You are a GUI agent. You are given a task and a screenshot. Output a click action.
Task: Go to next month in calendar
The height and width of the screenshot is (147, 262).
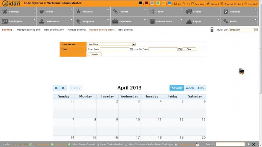63,88
